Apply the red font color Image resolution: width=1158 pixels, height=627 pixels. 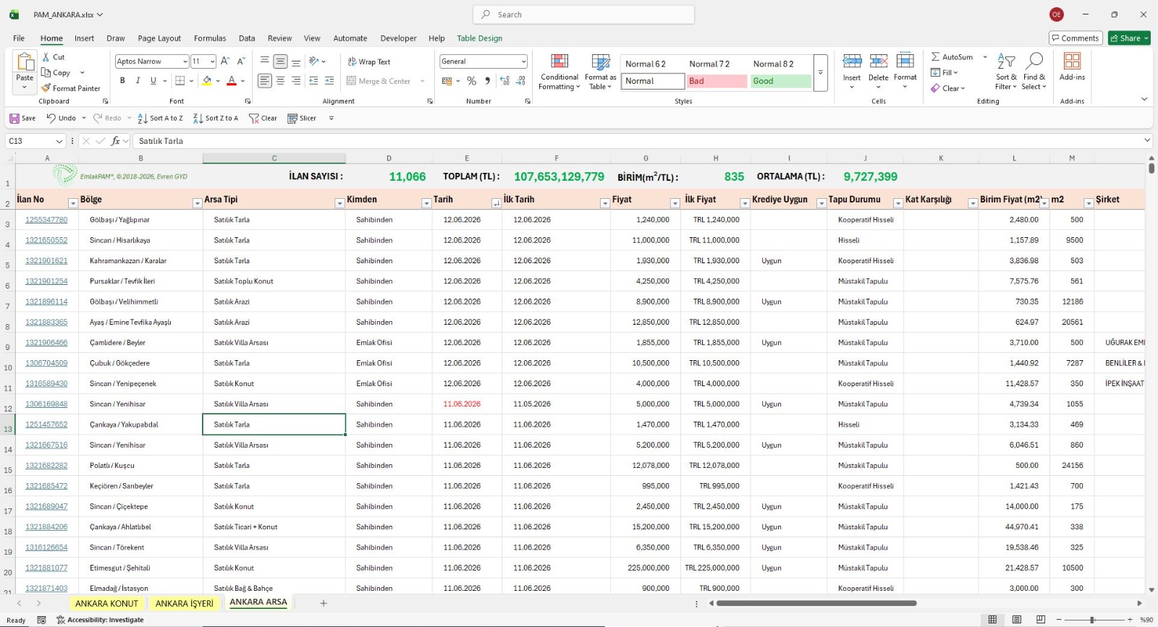[232, 81]
